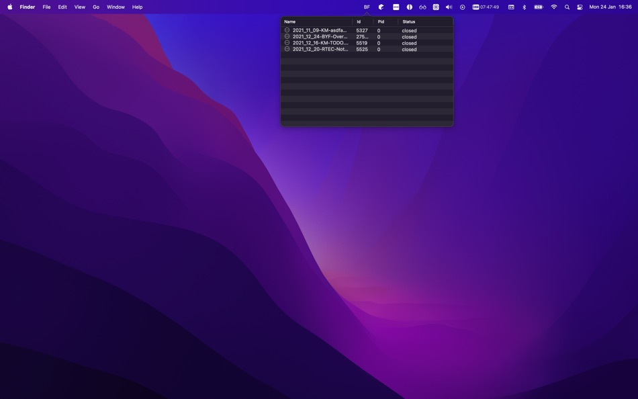This screenshot has height=399, width=638.
Task: Click the cube-shaped menu bar icon
Action: coord(381,7)
